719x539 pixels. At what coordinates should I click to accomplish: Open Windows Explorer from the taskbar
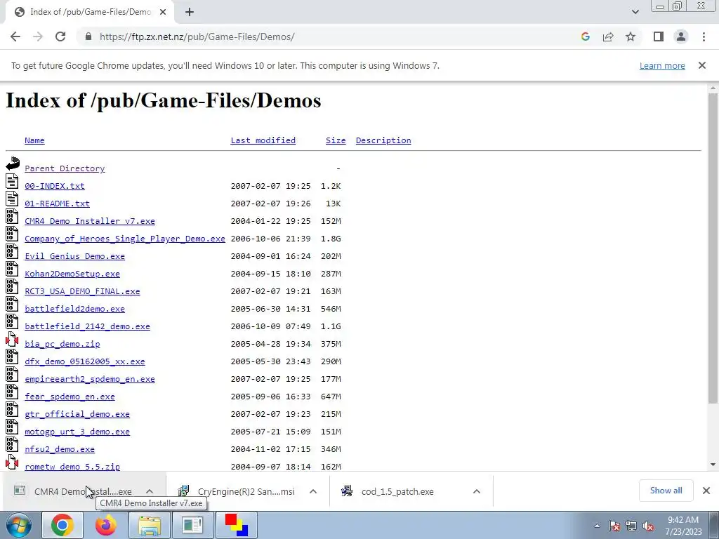(x=150, y=525)
